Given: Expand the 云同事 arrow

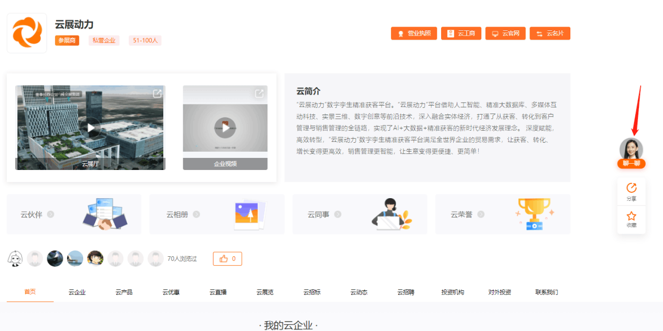Looking at the screenshot, I should 338,214.
